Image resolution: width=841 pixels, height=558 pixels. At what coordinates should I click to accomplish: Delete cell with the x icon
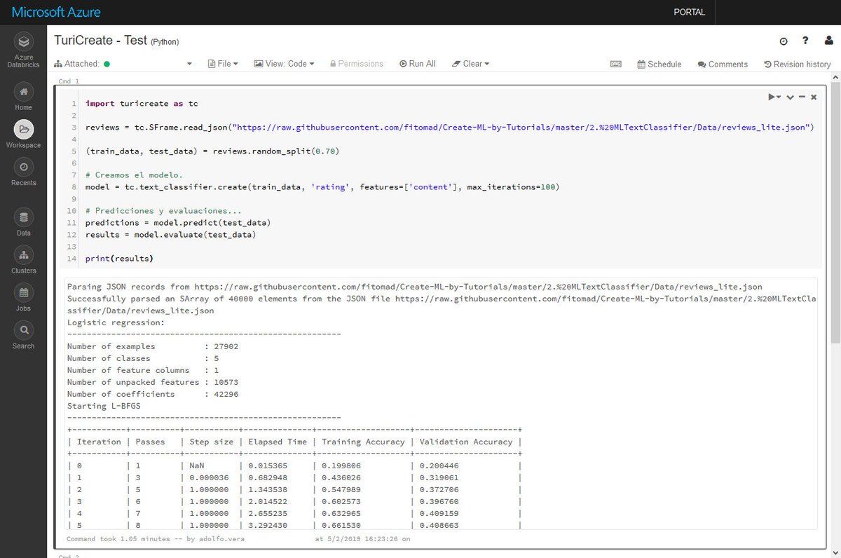coord(814,97)
